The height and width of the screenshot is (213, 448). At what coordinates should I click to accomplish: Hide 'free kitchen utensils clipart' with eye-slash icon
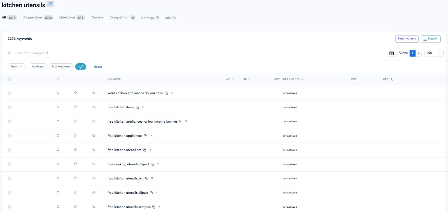tap(94, 193)
